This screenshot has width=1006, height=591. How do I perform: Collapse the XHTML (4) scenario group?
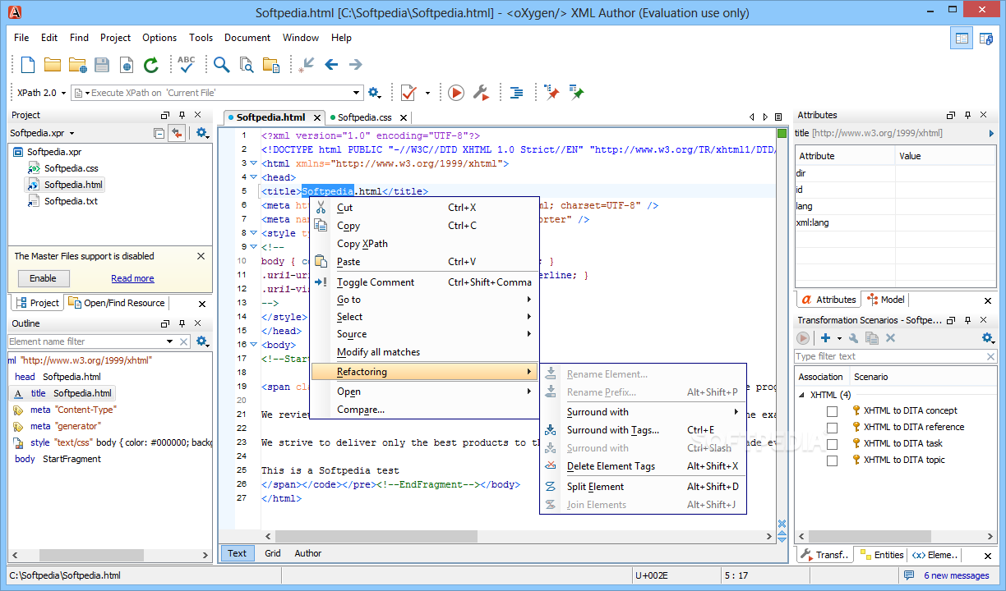tap(802, 395)
